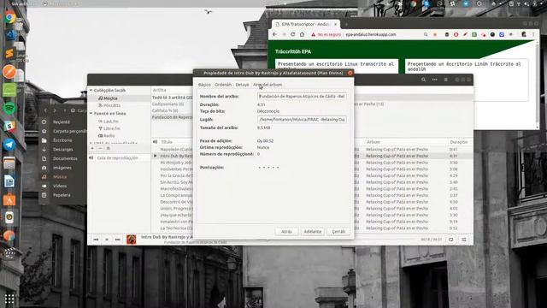
Task: Switch to the Báçico tab in properties dialog
Action: (204, 85)
